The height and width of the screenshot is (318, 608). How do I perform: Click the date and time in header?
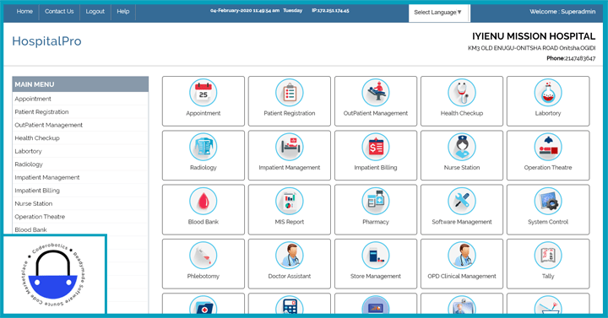257,11
